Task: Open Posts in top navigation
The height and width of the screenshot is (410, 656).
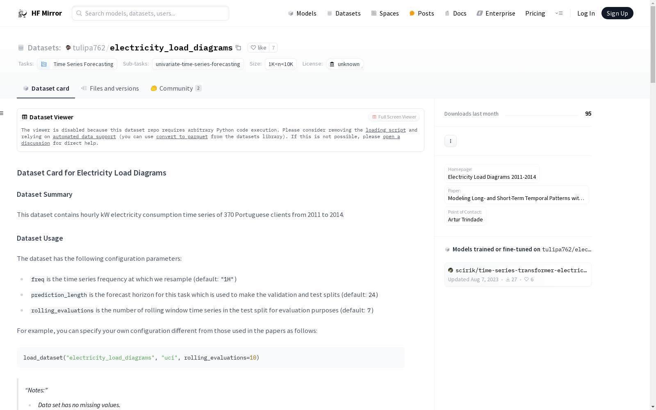Action: pos(422,13)
